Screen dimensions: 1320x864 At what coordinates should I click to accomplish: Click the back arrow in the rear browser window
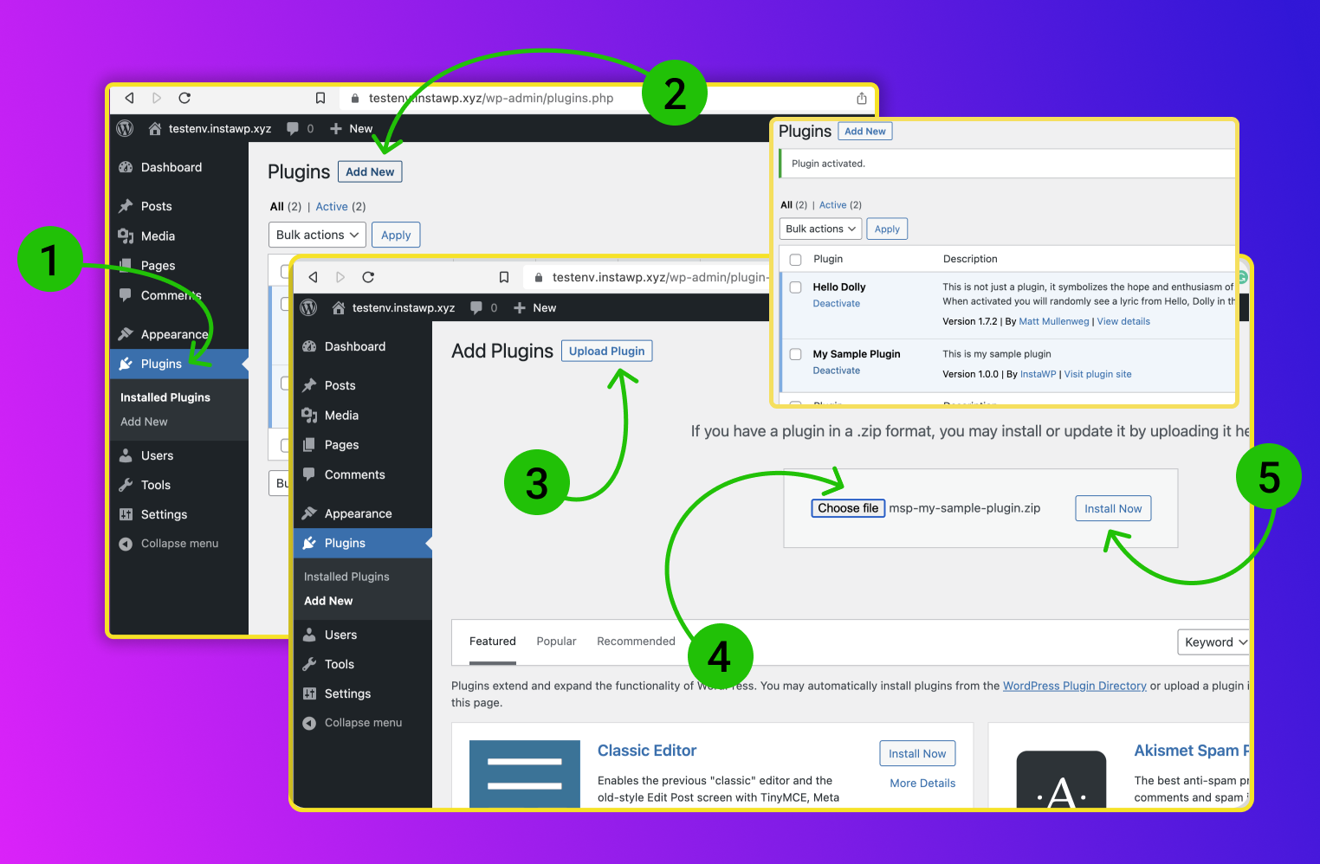tap(129, 98)
